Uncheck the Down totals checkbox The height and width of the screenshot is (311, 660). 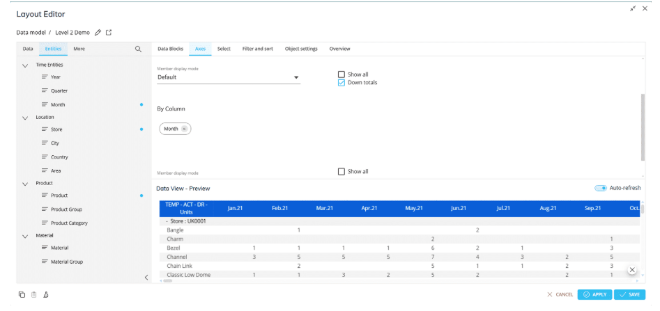click(341, 82)
